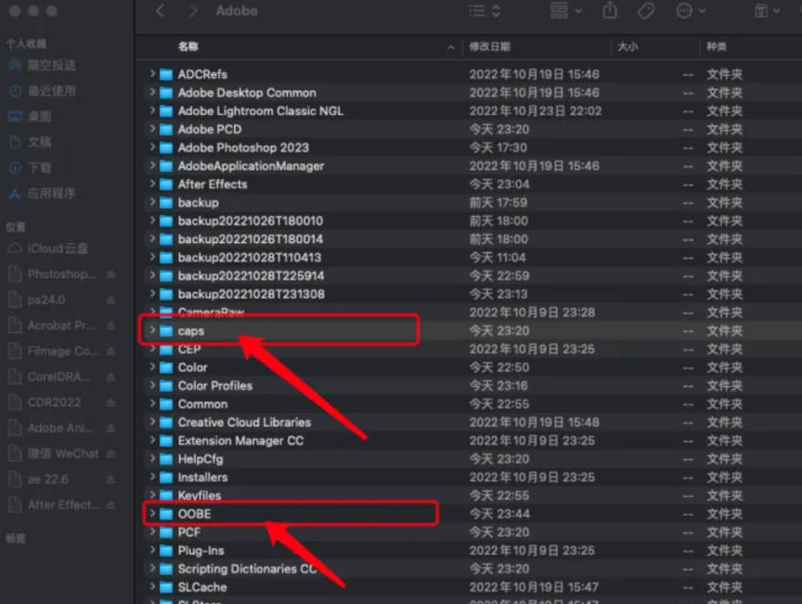802x604 pixels.
Task: Eject the Photoshop volume in the sidebar
Action: click(111, 275)
